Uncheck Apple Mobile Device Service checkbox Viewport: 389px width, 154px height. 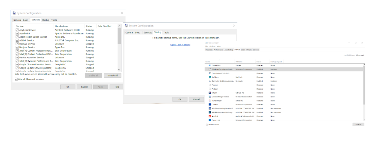point(17,37)
